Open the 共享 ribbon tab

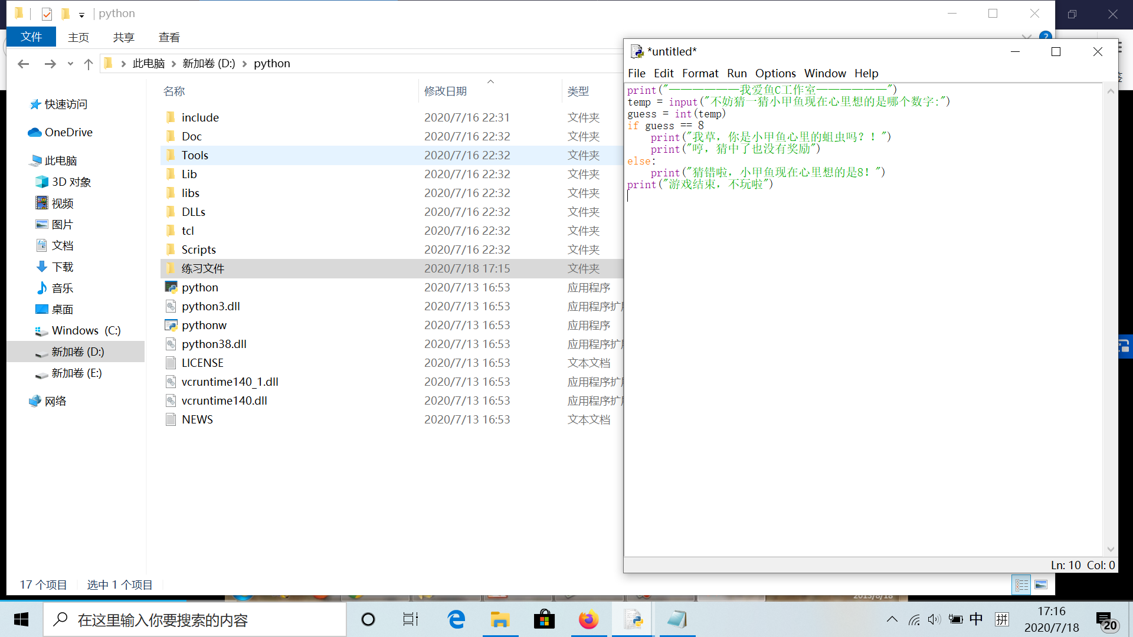(124, 37)
